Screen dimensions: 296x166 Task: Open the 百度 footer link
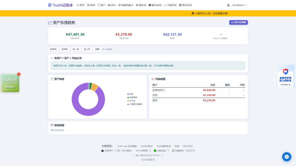tap(177, 146)
